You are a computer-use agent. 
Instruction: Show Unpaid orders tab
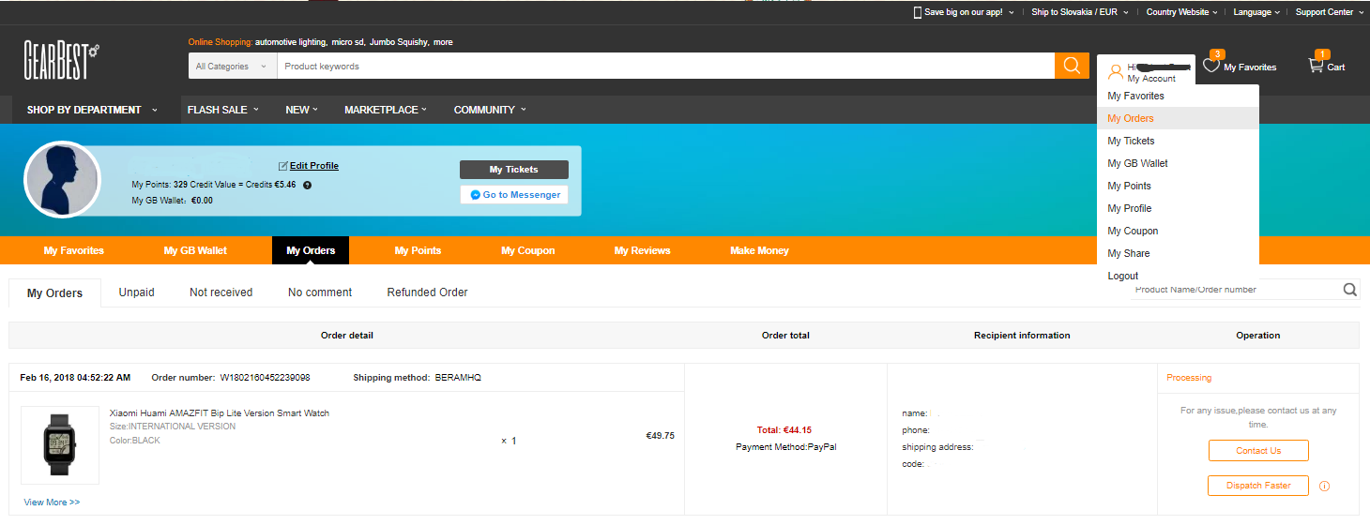[x=136, y=292]
